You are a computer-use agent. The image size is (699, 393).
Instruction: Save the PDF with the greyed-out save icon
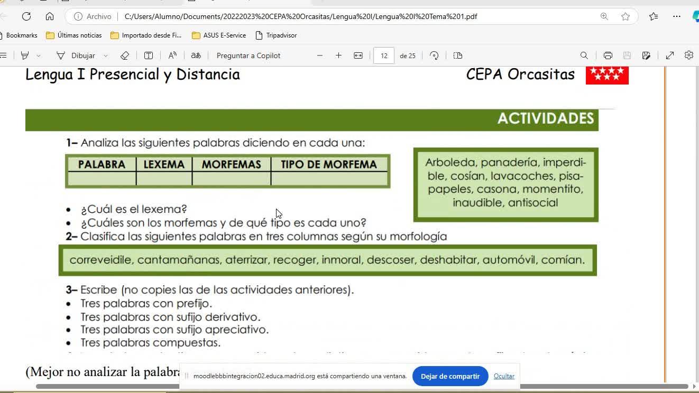coord(627,55)
